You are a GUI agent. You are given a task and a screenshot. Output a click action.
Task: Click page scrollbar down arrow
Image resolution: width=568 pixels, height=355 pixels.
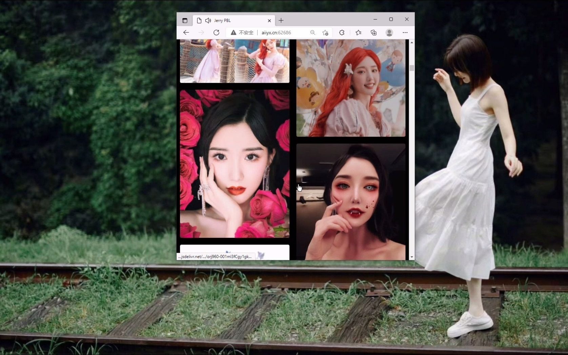tap(412, 257)
